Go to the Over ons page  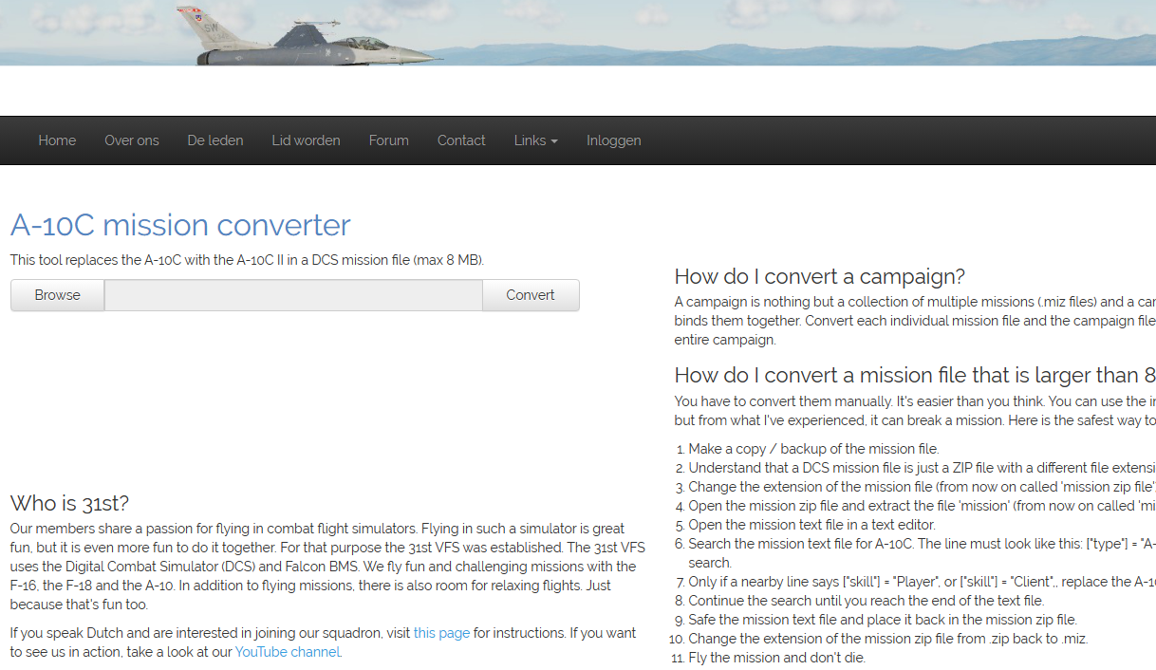132,140
